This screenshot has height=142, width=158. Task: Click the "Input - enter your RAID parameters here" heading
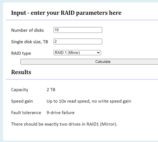(x=66, y=13)
